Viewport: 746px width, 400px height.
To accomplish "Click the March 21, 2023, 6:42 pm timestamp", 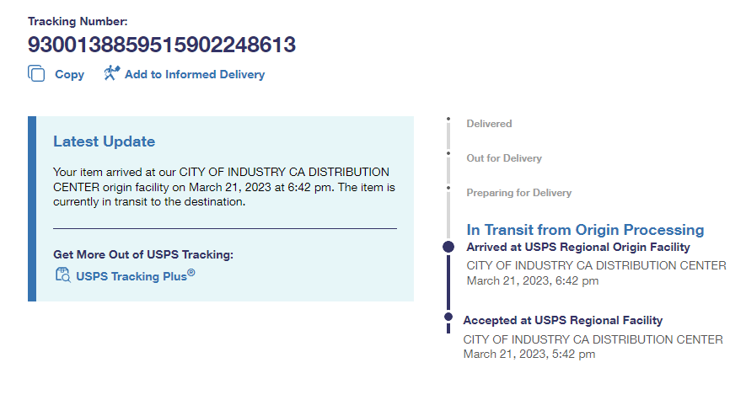I will pyautogui.click(x=533, y=280).
